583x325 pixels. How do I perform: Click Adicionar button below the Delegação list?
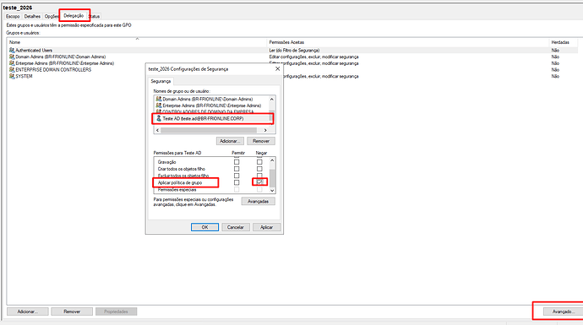click(x=28, y=311)
